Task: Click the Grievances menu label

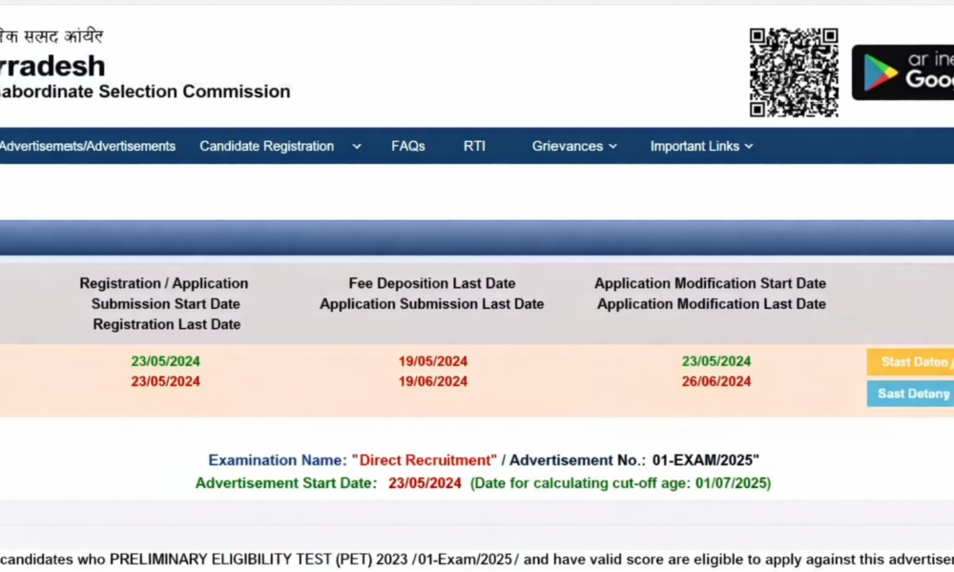Action: tap(567, 146)
